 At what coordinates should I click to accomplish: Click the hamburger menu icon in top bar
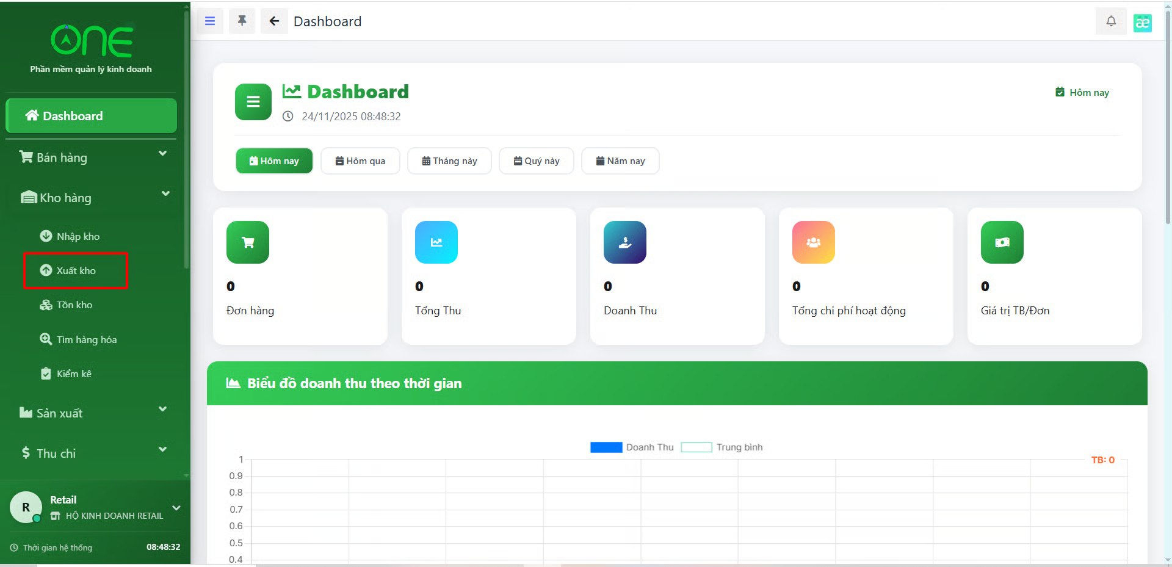point(209,21)
